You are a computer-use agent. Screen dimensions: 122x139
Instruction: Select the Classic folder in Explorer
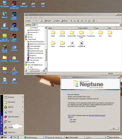(x=53, y=34)
